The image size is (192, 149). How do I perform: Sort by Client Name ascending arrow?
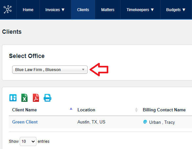(71, 109)
